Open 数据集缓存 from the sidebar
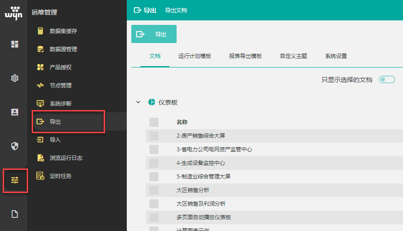Screen dimensions: 403x231 (x=63, y=31)
